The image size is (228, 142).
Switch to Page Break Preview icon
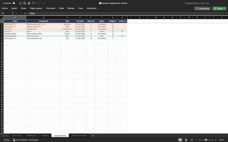click(x=192, y=140)
